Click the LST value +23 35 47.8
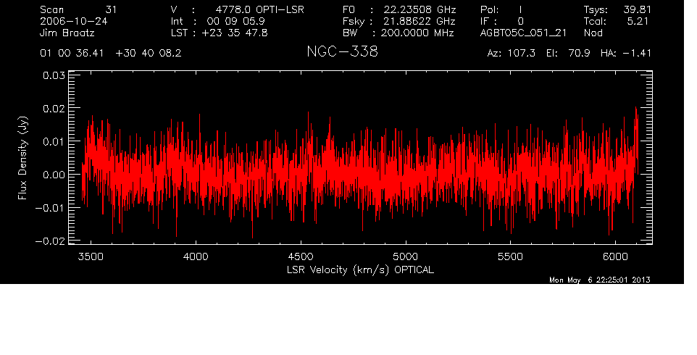The height and width of the screenshot is (355, 697). [x=235, y=33]
